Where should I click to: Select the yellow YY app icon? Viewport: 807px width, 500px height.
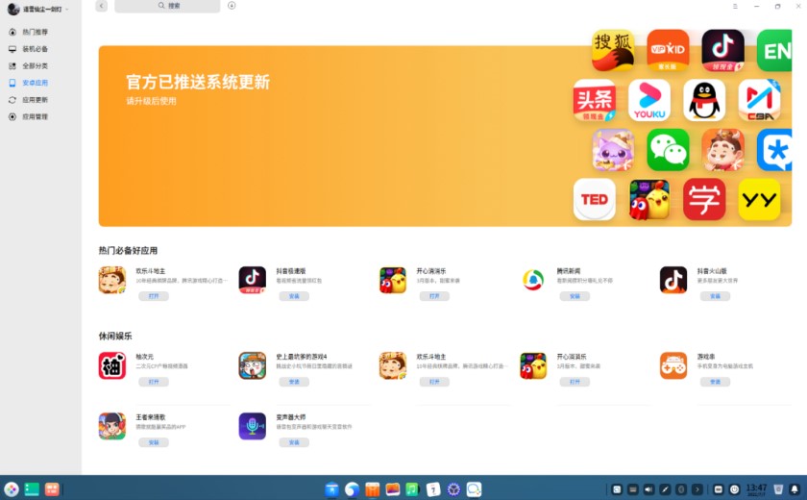click(x=760, y=199)
